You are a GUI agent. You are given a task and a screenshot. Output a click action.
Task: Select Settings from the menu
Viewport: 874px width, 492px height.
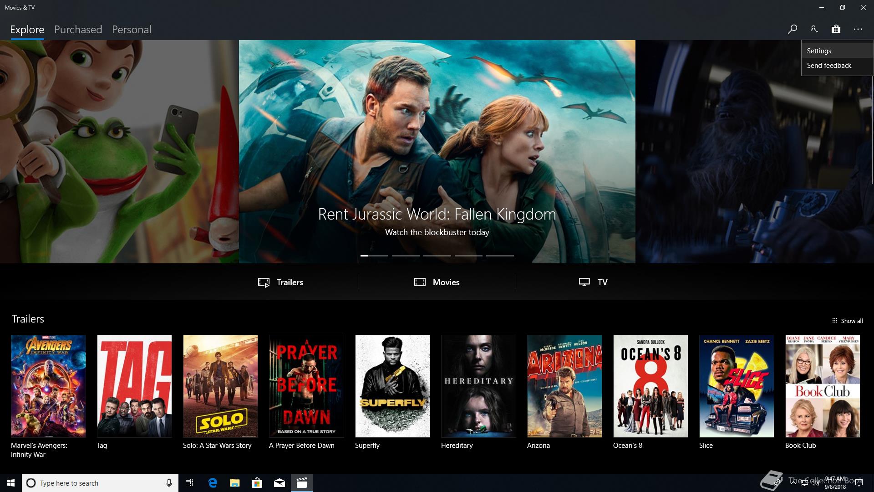(x=837, y=51)
